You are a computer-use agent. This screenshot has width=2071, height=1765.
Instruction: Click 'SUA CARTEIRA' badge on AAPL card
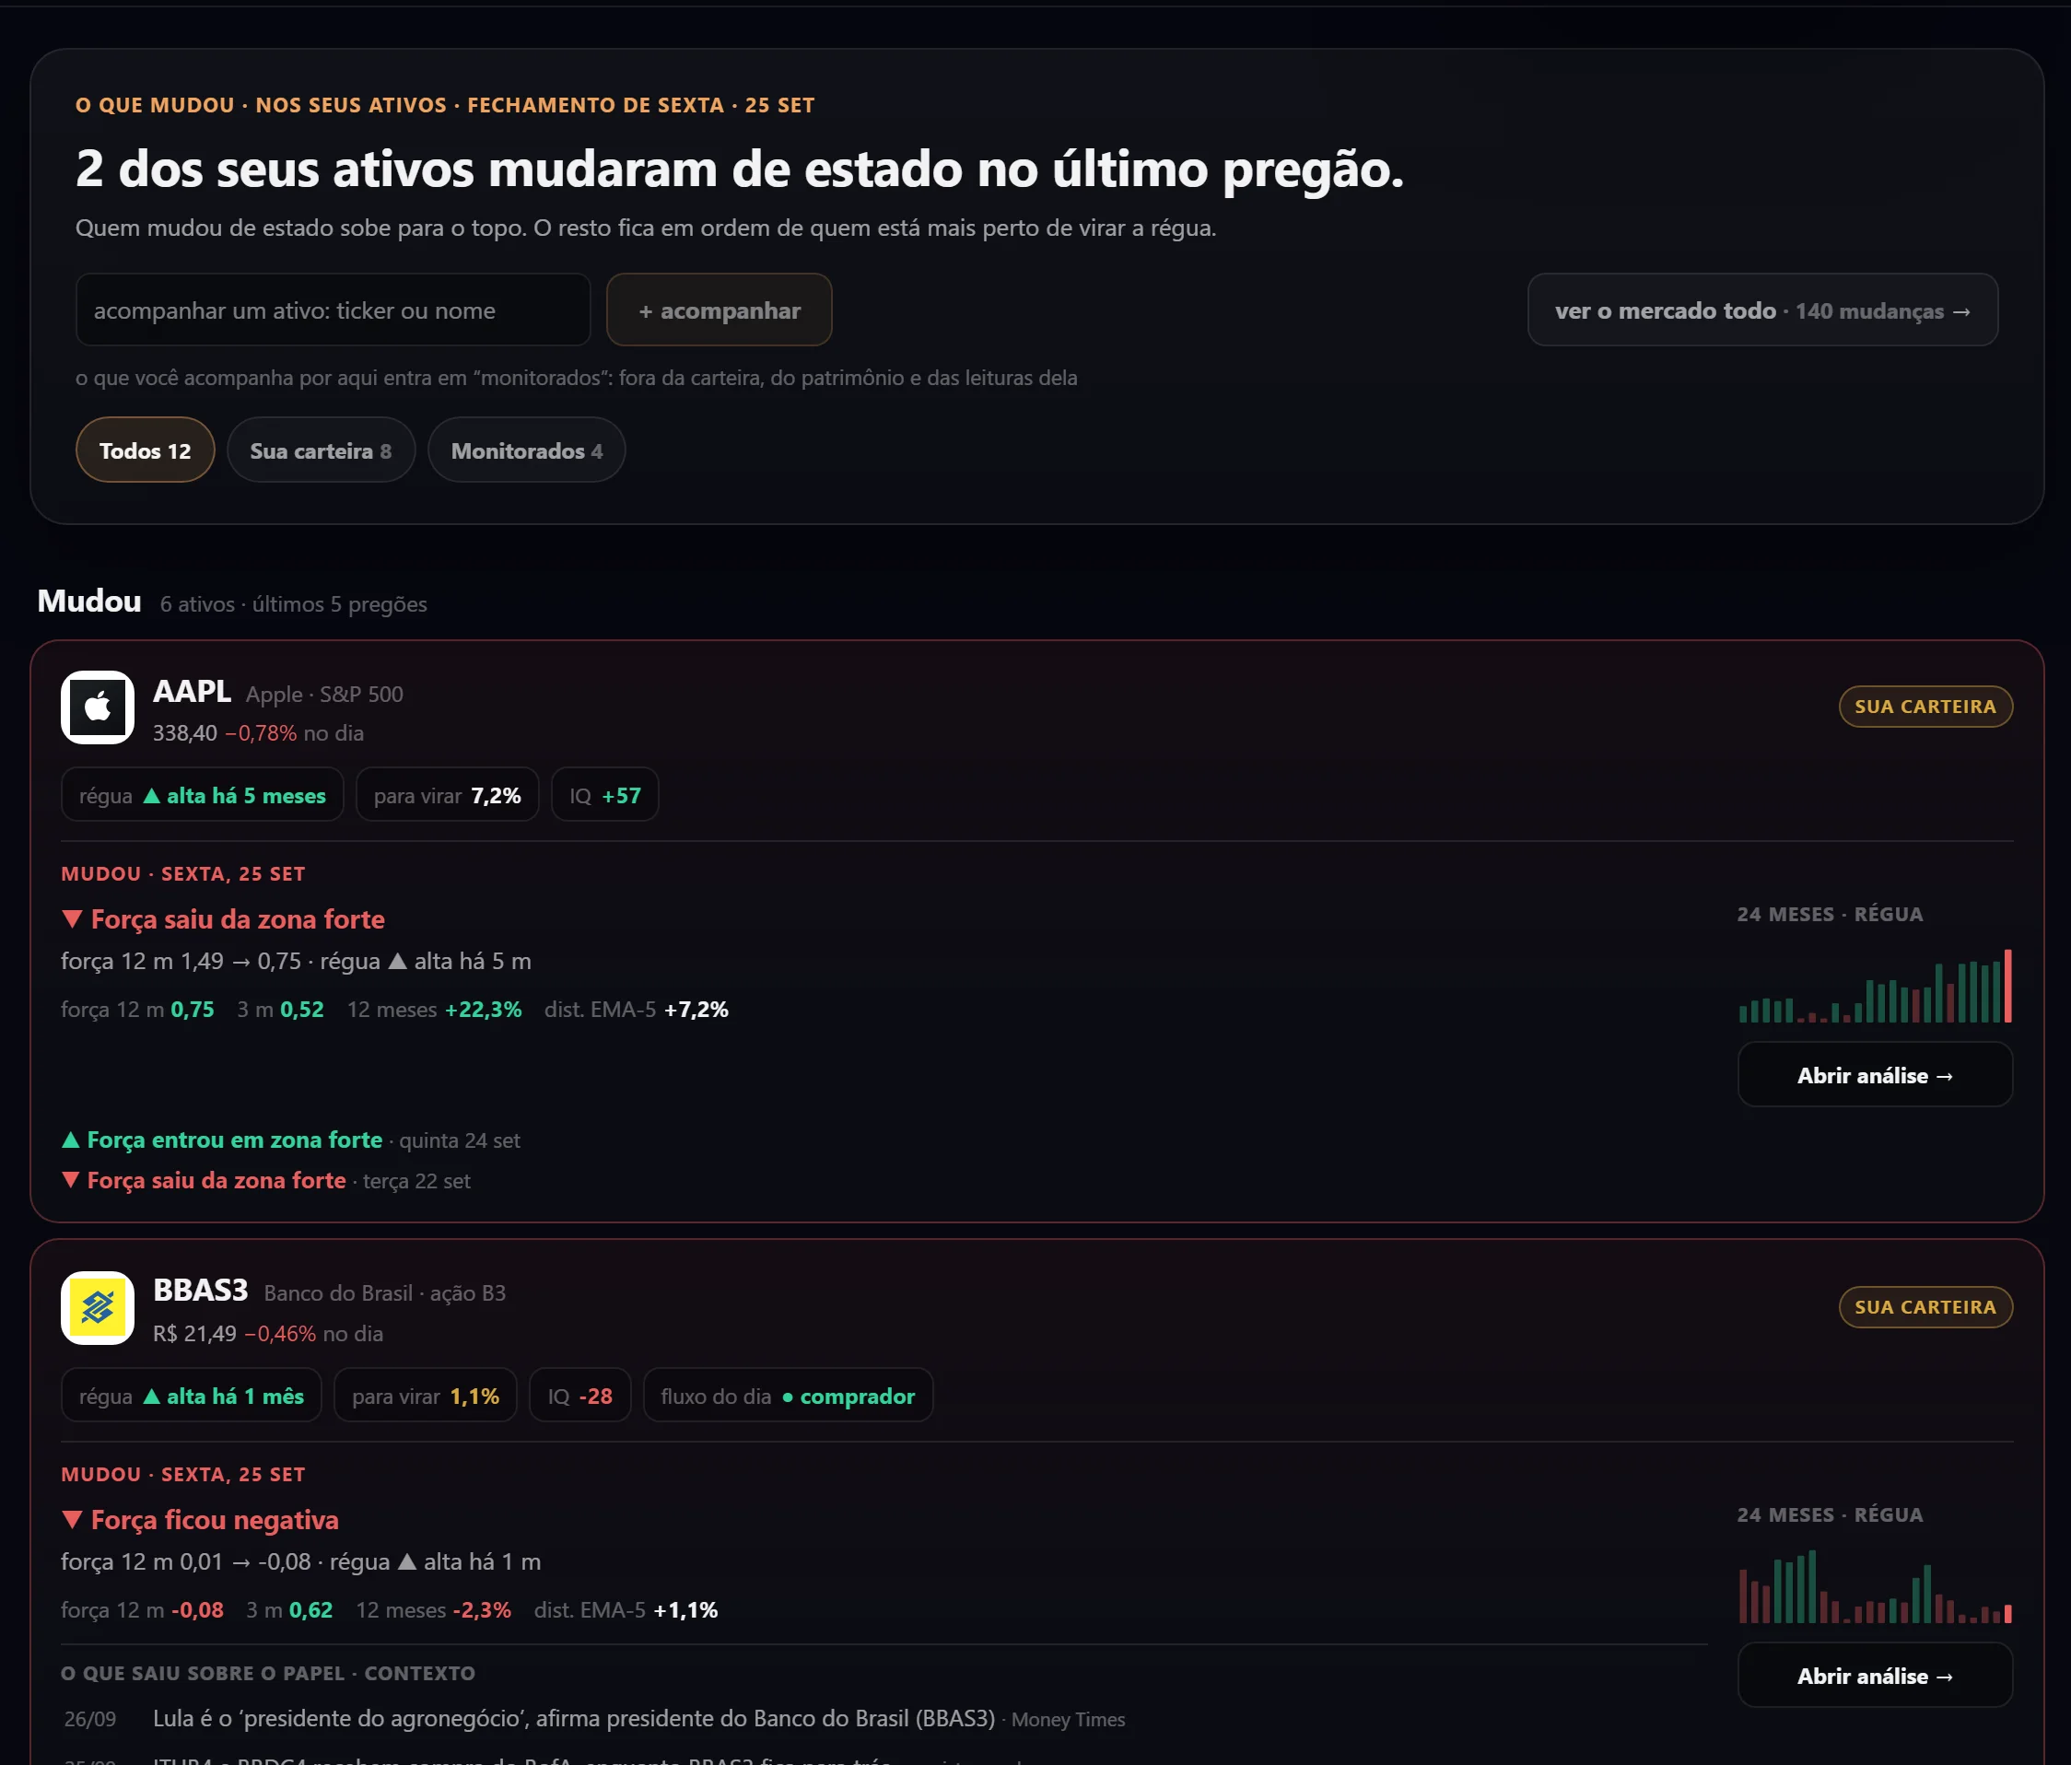tap(1925, 707)
